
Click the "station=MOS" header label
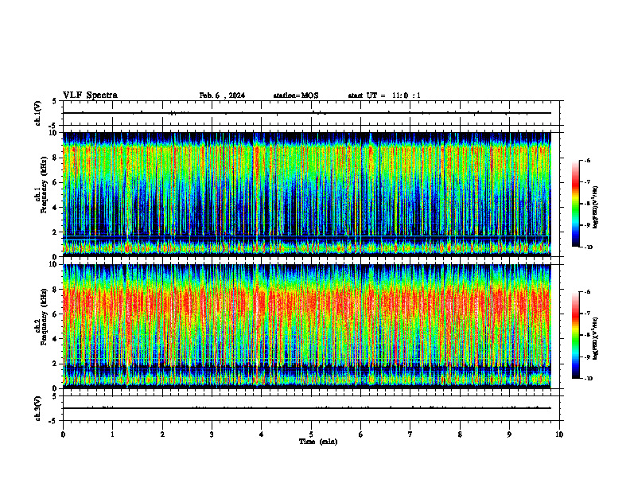point(296,95)
